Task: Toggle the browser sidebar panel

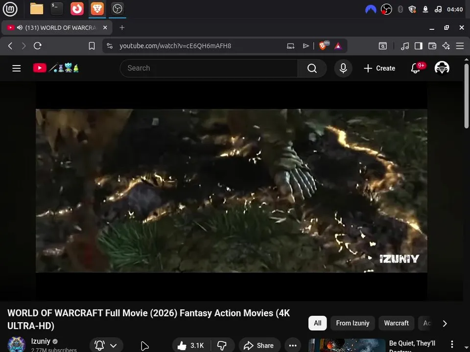Action: 419,46
